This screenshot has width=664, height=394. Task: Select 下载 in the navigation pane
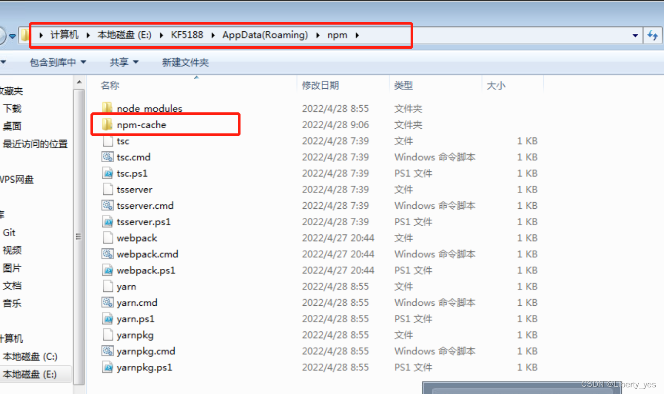click(12, 109)
